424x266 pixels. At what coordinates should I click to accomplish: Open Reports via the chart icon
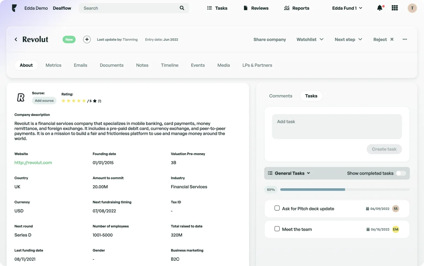(x=287, y=8)
